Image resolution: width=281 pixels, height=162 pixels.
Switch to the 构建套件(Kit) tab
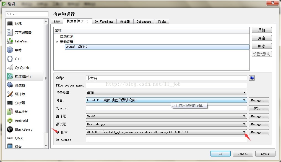78,21
